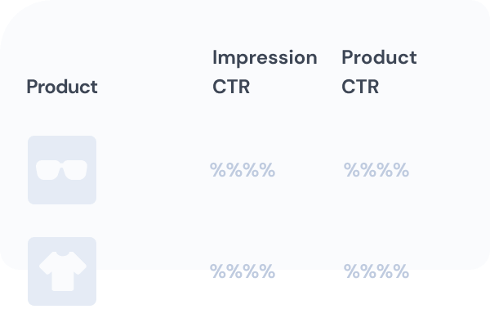
Task: Open the sunglasses product thumbnail tile
Action: click(x=62, y=170)
